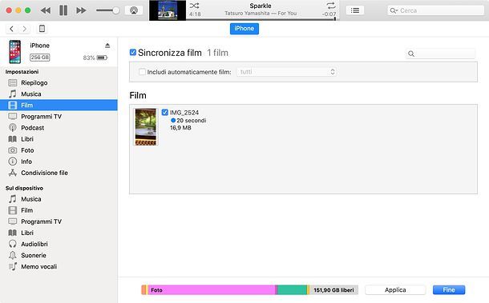This screenshot has width=489, height=303.
Task: Click the pink Foto storage segment
Action: pos(212,290)
